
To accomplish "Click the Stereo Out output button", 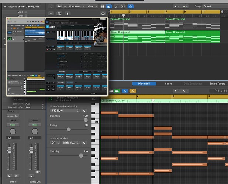I will [x=13, y=116].
